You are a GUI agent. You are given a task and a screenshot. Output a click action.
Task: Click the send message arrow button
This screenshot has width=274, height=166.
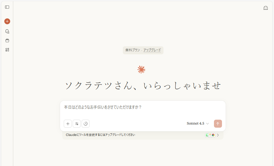tap(218, 124)
